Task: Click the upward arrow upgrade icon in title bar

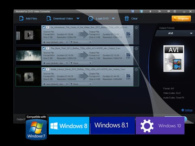Action: (150, 11)
